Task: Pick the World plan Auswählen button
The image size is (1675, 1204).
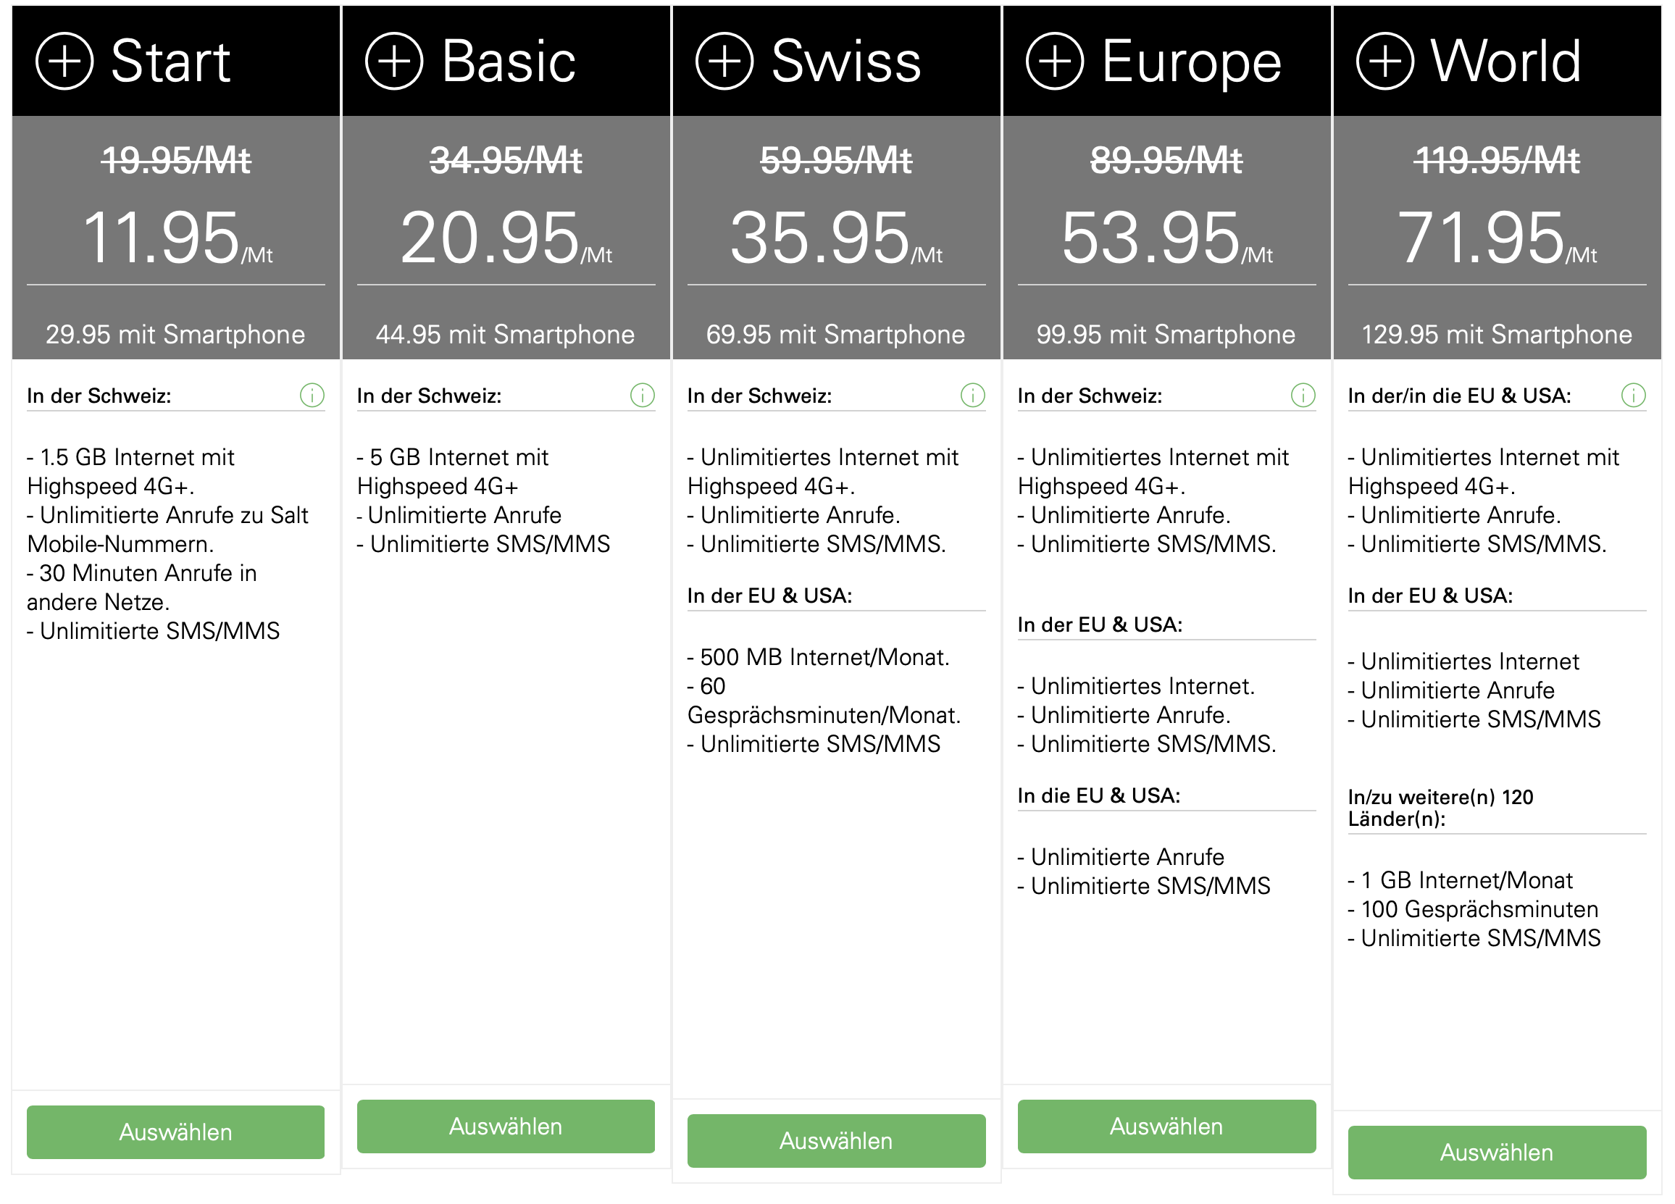Action: 1497,1152
